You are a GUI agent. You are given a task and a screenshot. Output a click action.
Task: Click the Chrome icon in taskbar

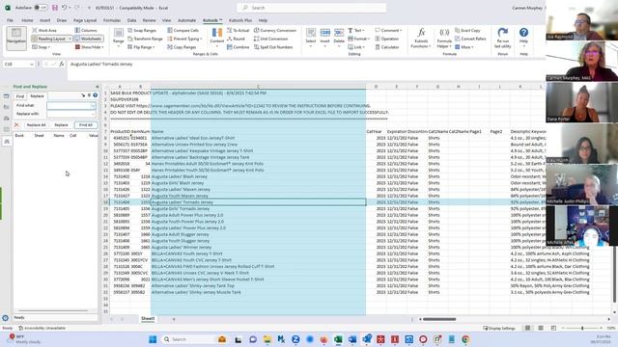tap(465, 339)
